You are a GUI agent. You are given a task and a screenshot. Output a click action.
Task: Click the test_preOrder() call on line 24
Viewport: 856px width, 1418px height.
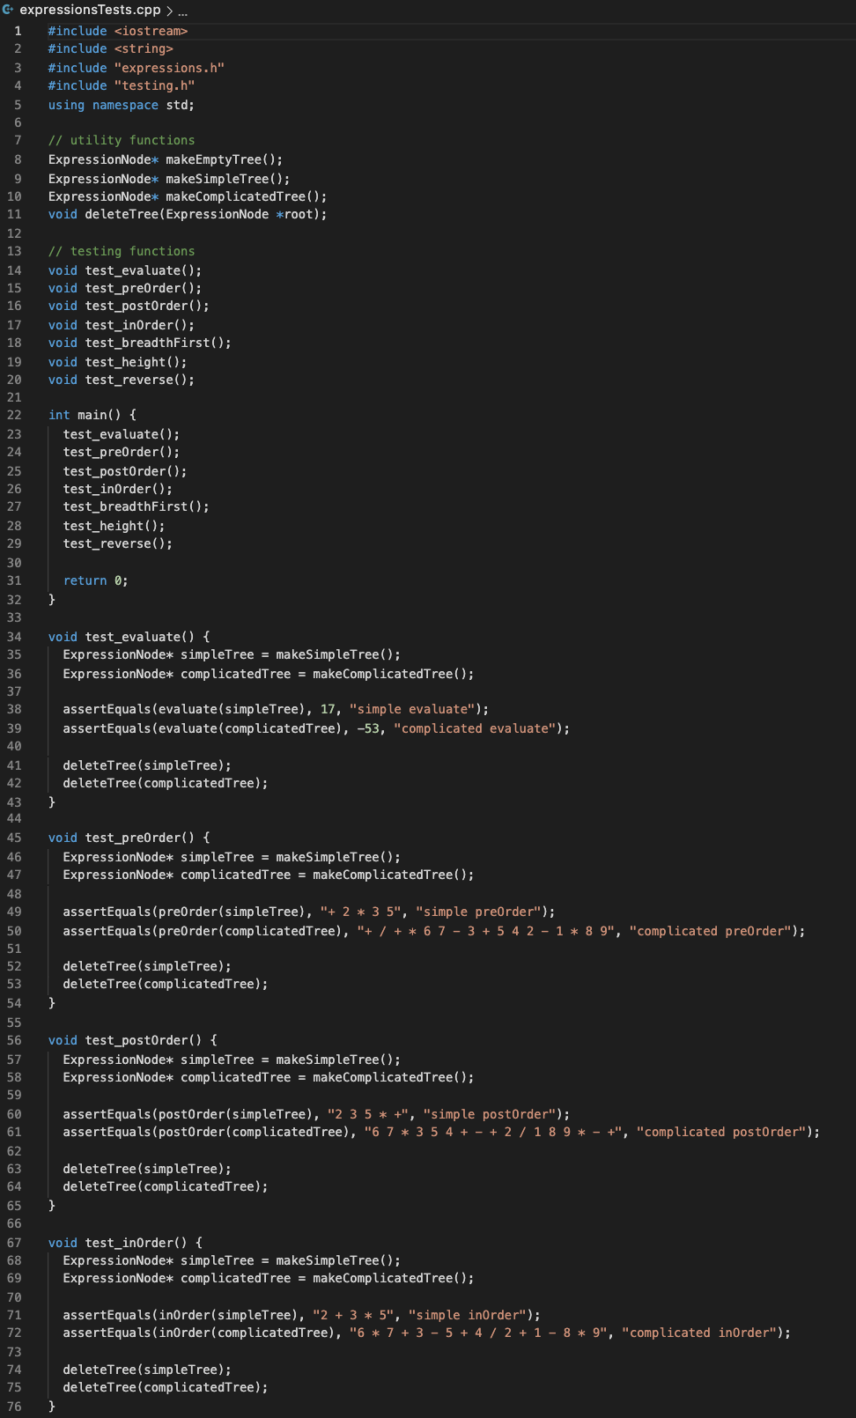(x=122, y=452)
